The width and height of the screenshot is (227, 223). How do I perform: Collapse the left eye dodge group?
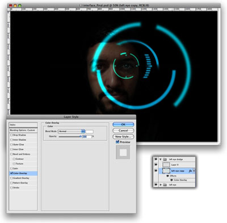tap(161, 159)
